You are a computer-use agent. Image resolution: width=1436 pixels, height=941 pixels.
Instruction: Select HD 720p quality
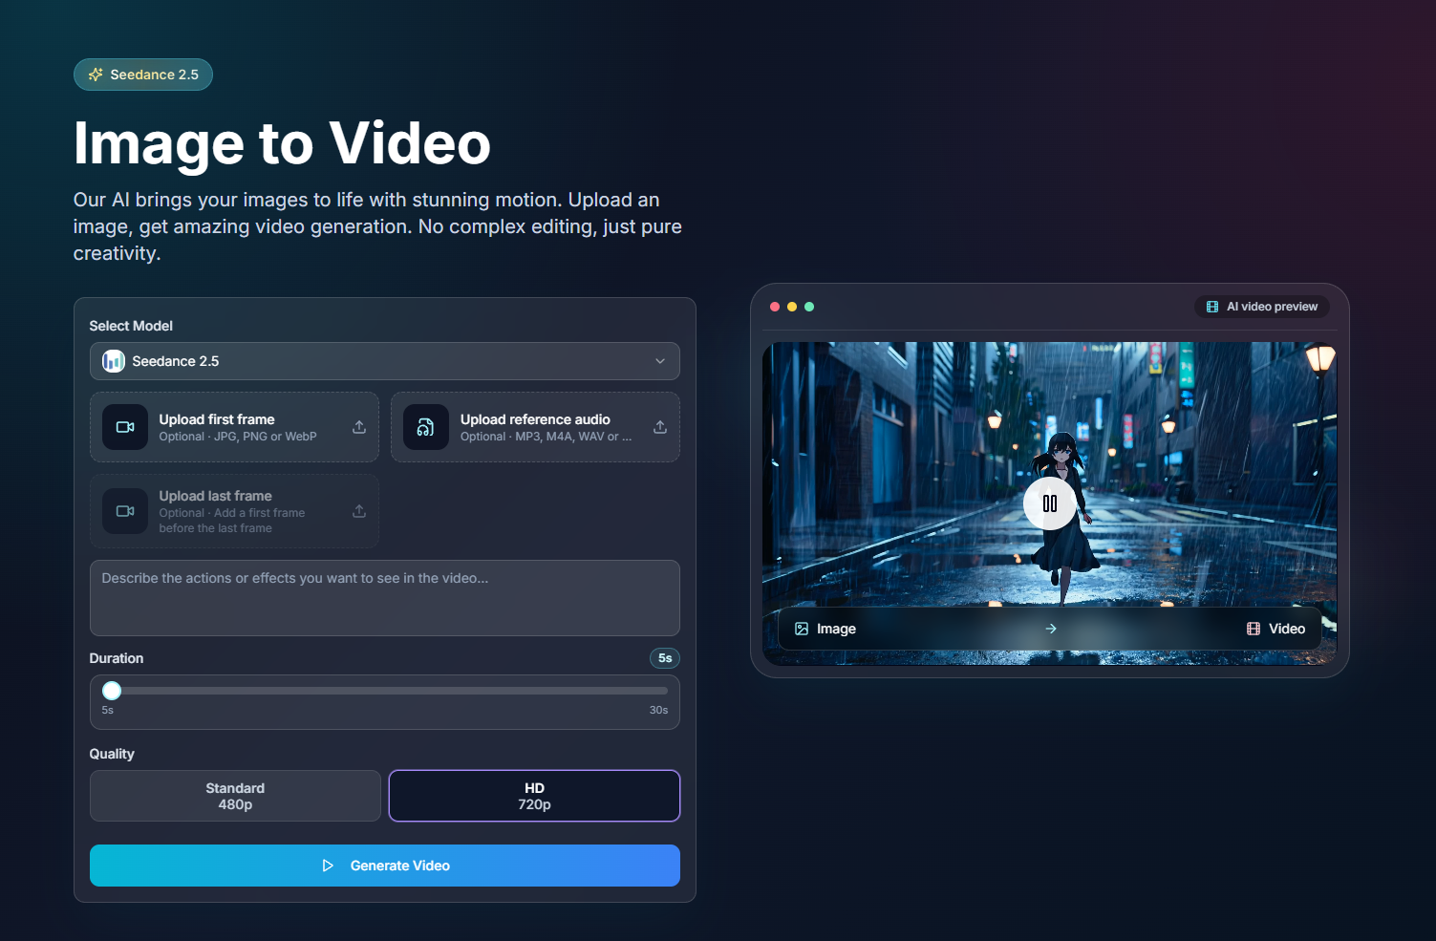[534, 796]
